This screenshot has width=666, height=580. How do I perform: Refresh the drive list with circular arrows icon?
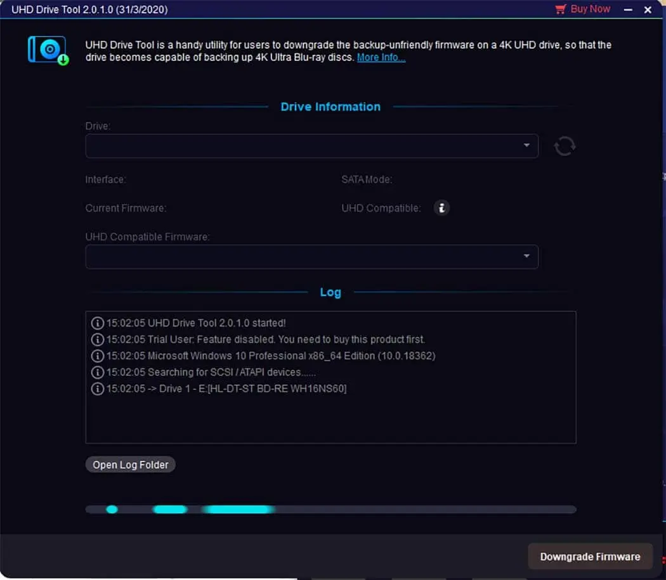[565, 146]
